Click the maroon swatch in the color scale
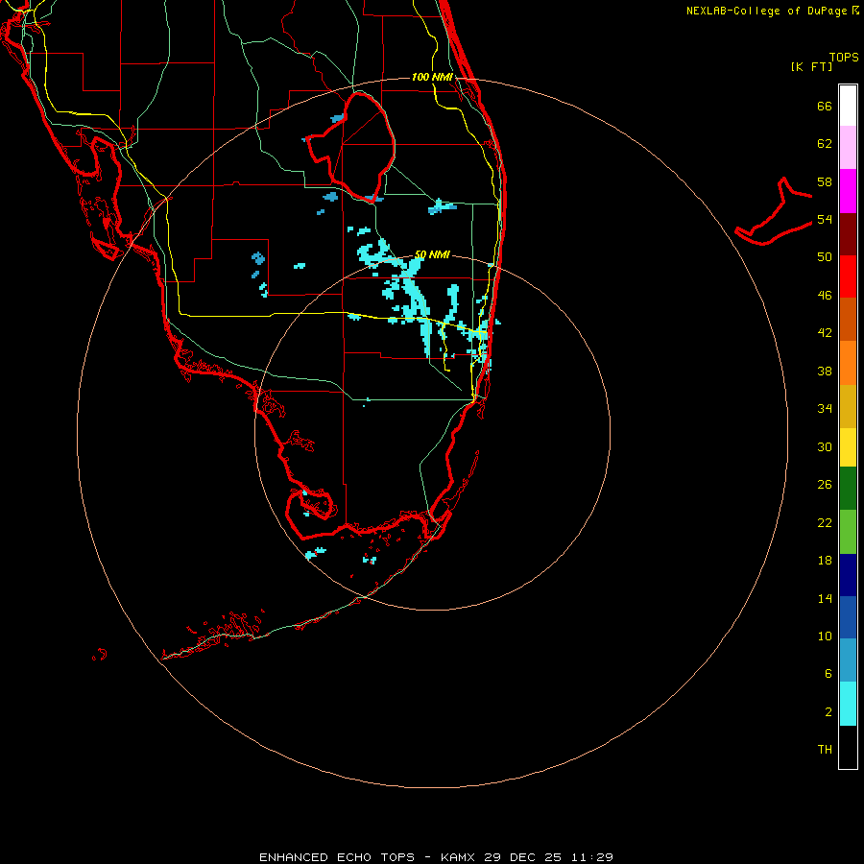Image resolution: width=864 pixels, height=864 pixels. point(848,234)
